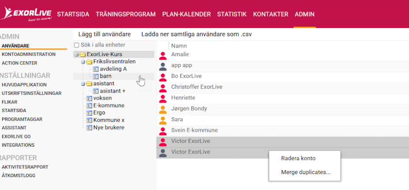Image resolution: width=409 pixels, height=190 pixels.
Task: Click the department icon beside avdeling A
Action: pos(96,69)
